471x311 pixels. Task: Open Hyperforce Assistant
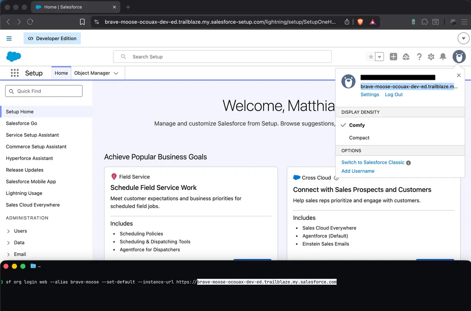pyautogui.click(x=29, y=158)
